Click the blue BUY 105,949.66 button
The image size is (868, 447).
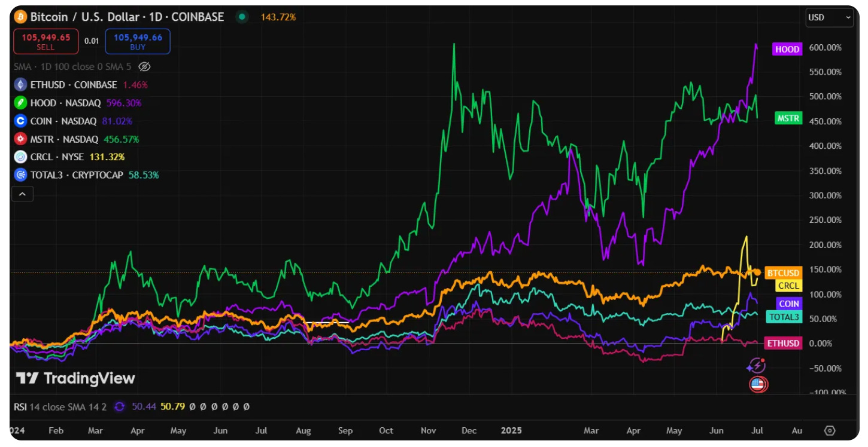(x=138, y=41)
